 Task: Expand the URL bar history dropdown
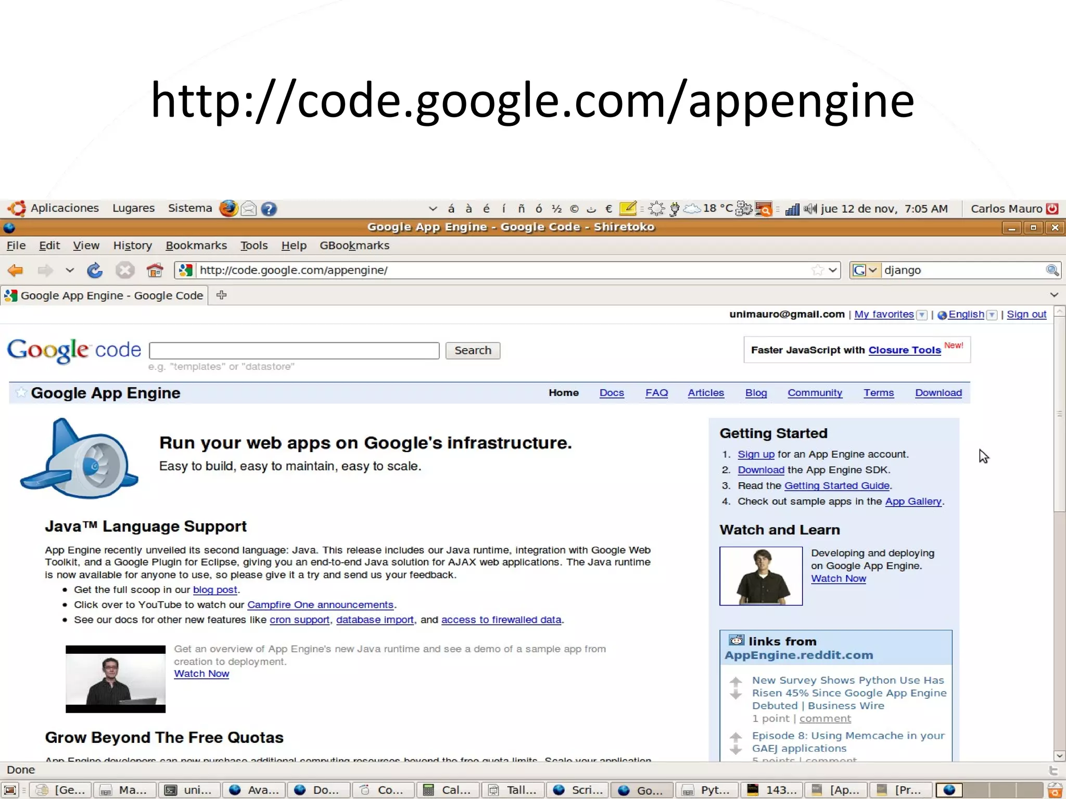[x=833, y=270]
